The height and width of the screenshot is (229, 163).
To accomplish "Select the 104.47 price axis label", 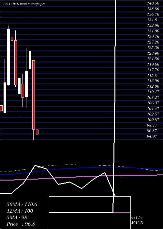I will (x=153, y=109).
